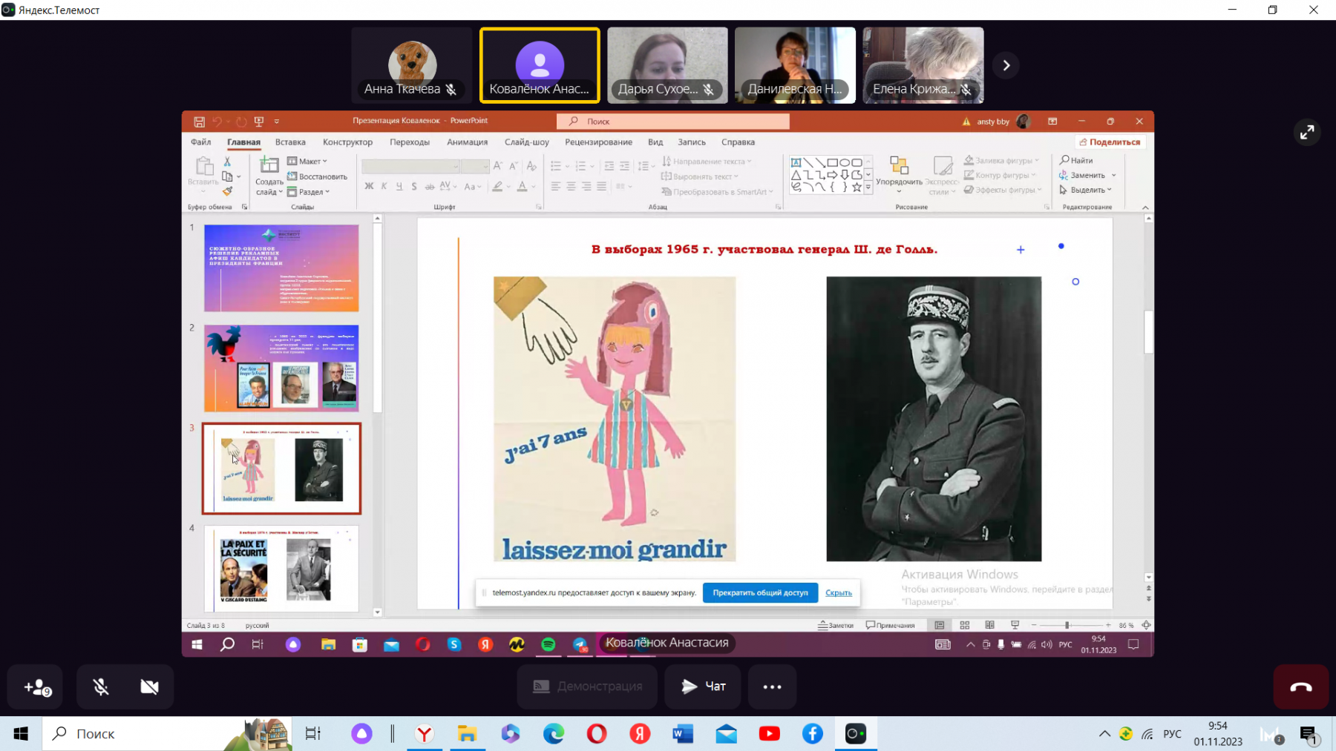Click the Format Painter brush icon
This screenshot has width=1336, height=751.
click(x=227, y=191)
